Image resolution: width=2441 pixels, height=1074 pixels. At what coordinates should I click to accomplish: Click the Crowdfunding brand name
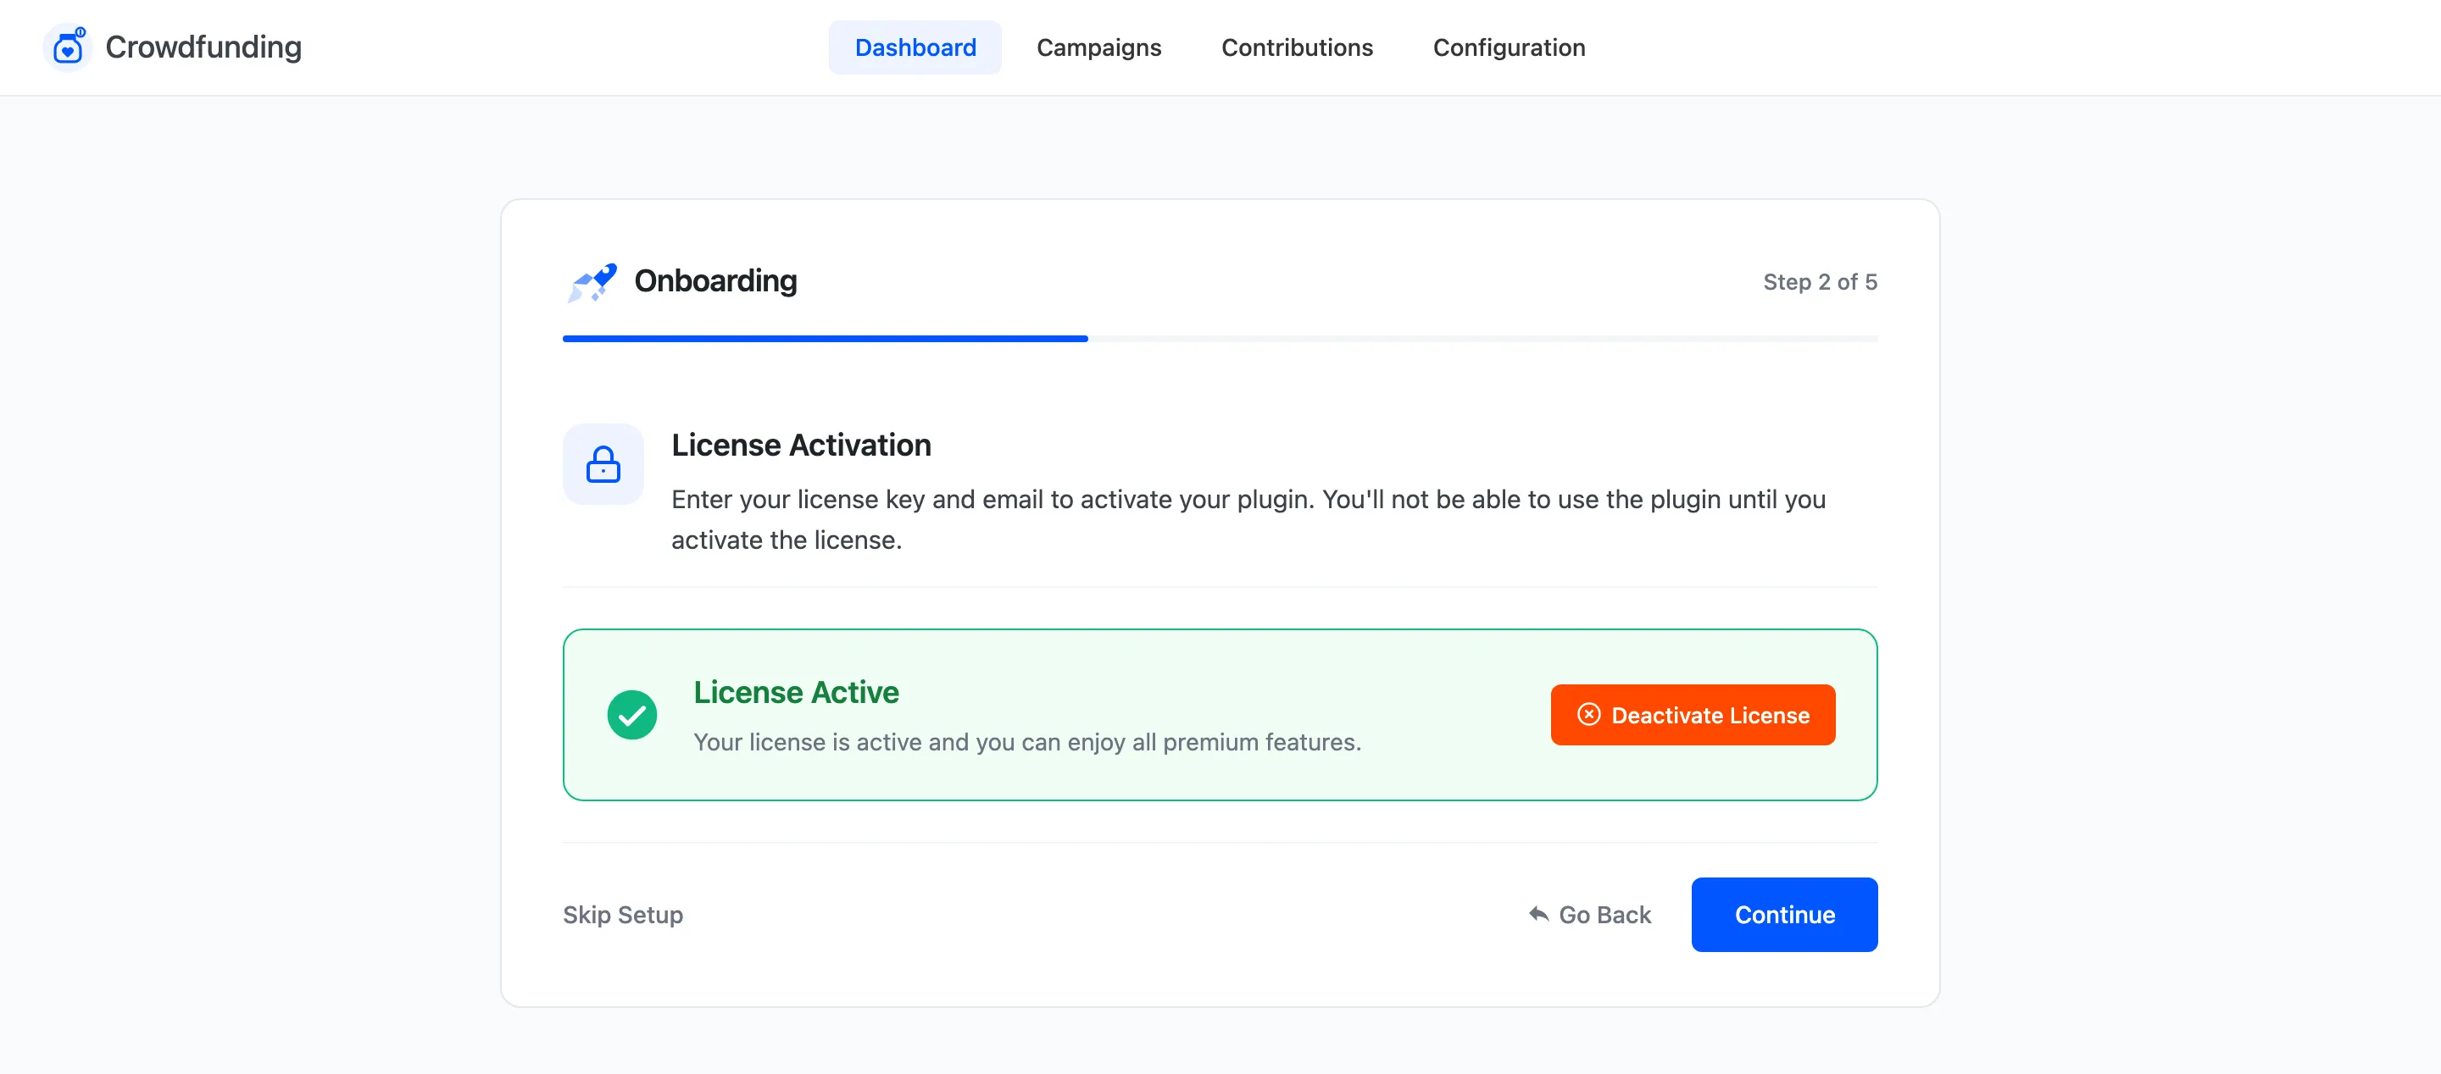(203, 47)
